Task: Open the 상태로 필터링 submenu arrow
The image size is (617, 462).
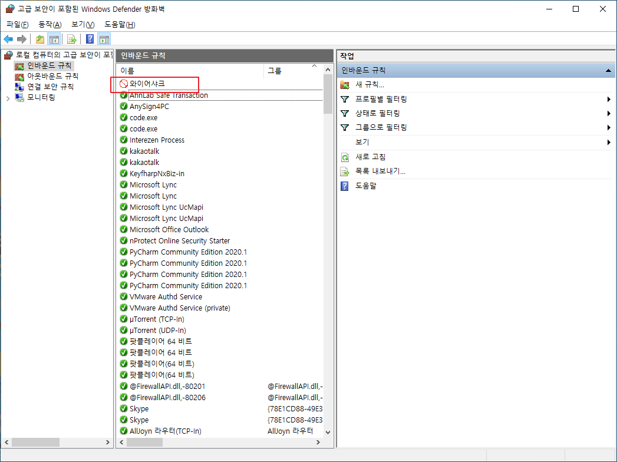Action: pyautogui.click(x=609, y=113)
